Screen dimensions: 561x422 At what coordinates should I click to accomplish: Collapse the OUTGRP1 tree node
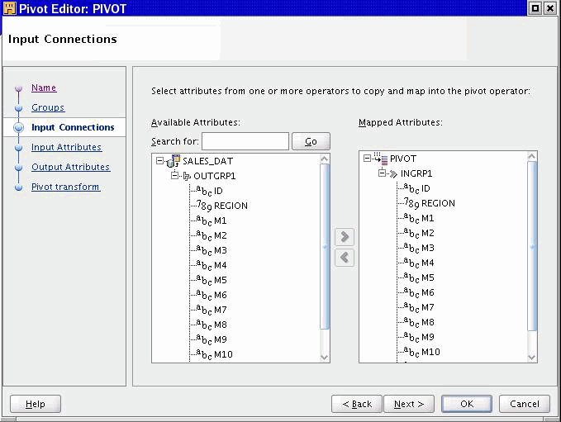(174, 176)
